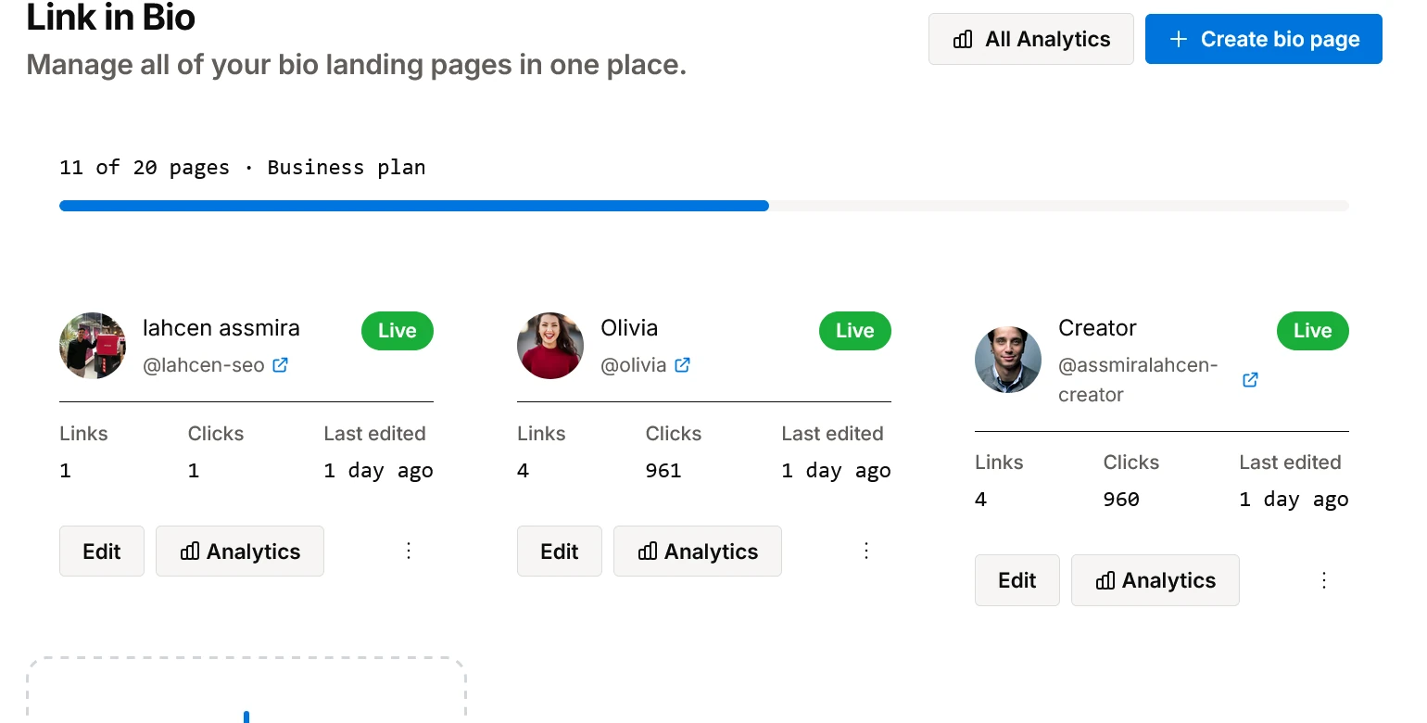Viewport: 1427px width, 723px height.
Task: Open more options for Olivia card
Action: pos(866,552)
